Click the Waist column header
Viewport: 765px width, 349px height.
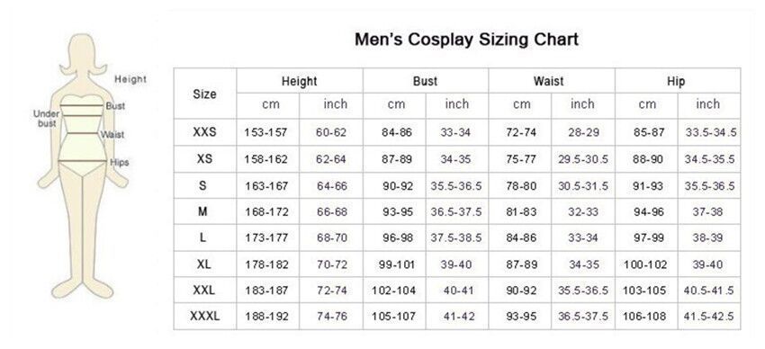coord(548,81)
